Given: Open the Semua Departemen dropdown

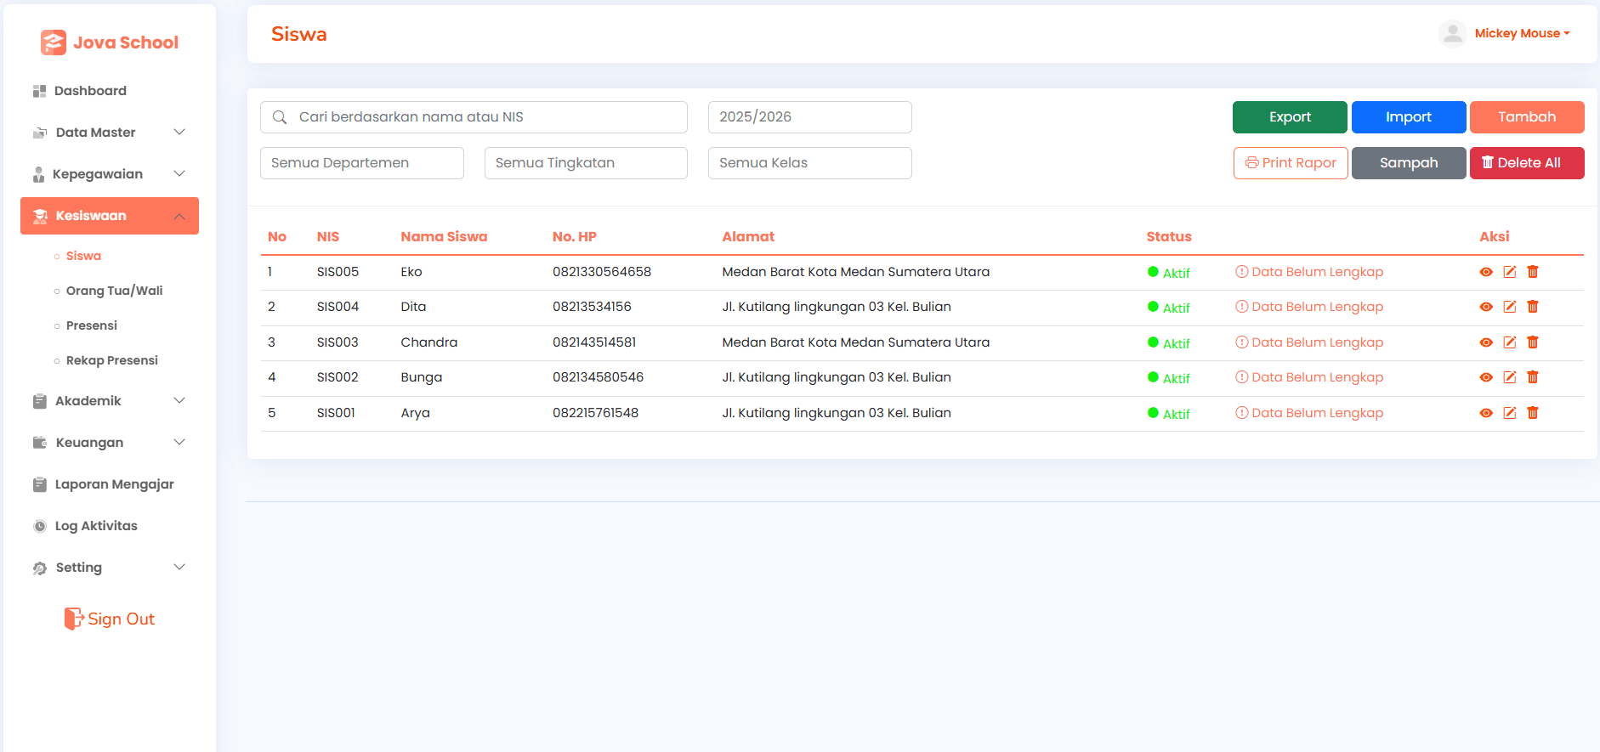Looking at the screenshot, I should (361, 163).
